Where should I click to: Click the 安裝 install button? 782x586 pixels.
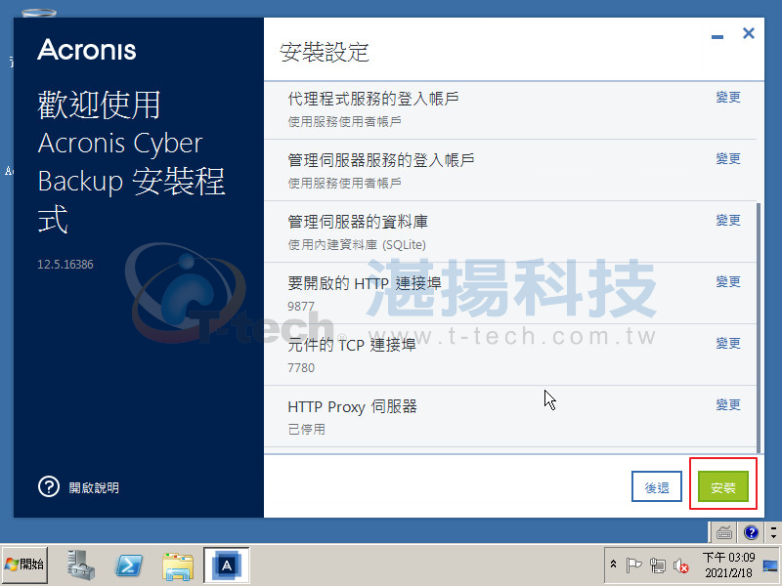tap(722, 486)
